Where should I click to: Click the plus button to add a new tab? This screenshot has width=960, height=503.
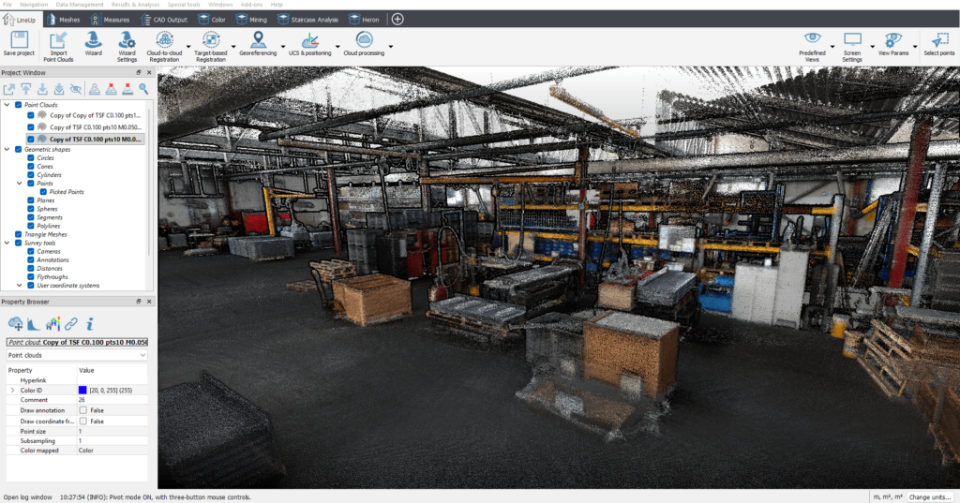click(397, 19)
